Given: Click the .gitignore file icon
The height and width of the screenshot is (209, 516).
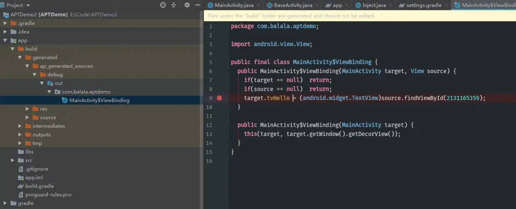Looking at the screenshot, I should (21, 169).
